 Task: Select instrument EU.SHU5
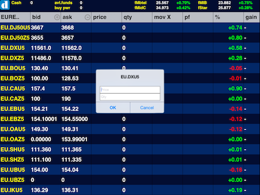tap(12, 149)
